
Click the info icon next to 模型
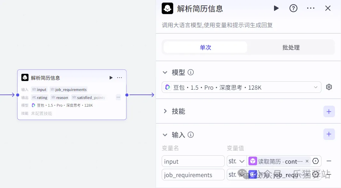point(191,72)
